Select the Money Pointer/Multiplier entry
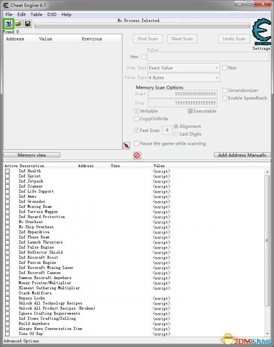The height and width of the screenshot is (347, 274). pyautogui.click(x=45, y=283)
